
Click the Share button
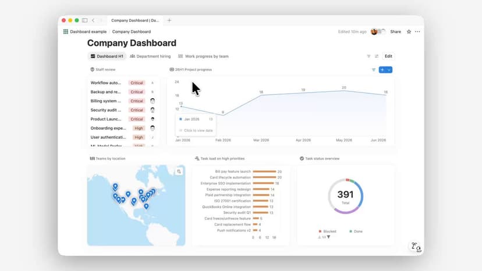point(396,31)
